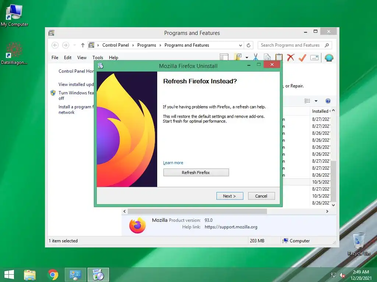Click the horizontal scrollbar left arrow
Screen dimensions: 377x282
click(124, 211)
